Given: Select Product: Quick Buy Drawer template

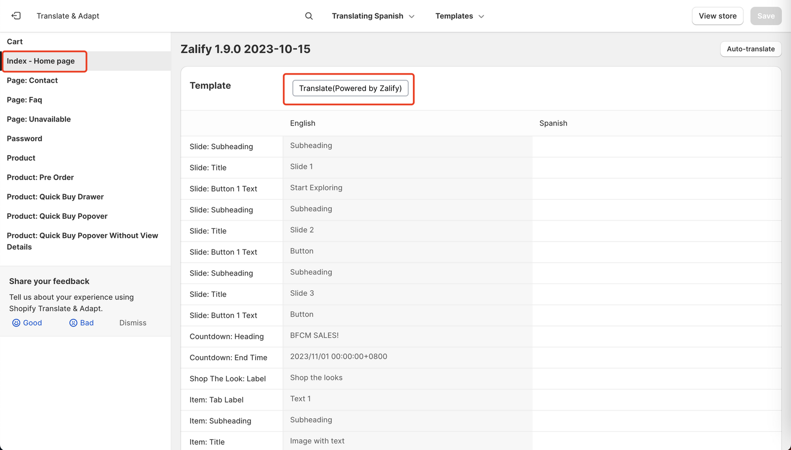Looking at the screenshot, I should pos(55,197).
